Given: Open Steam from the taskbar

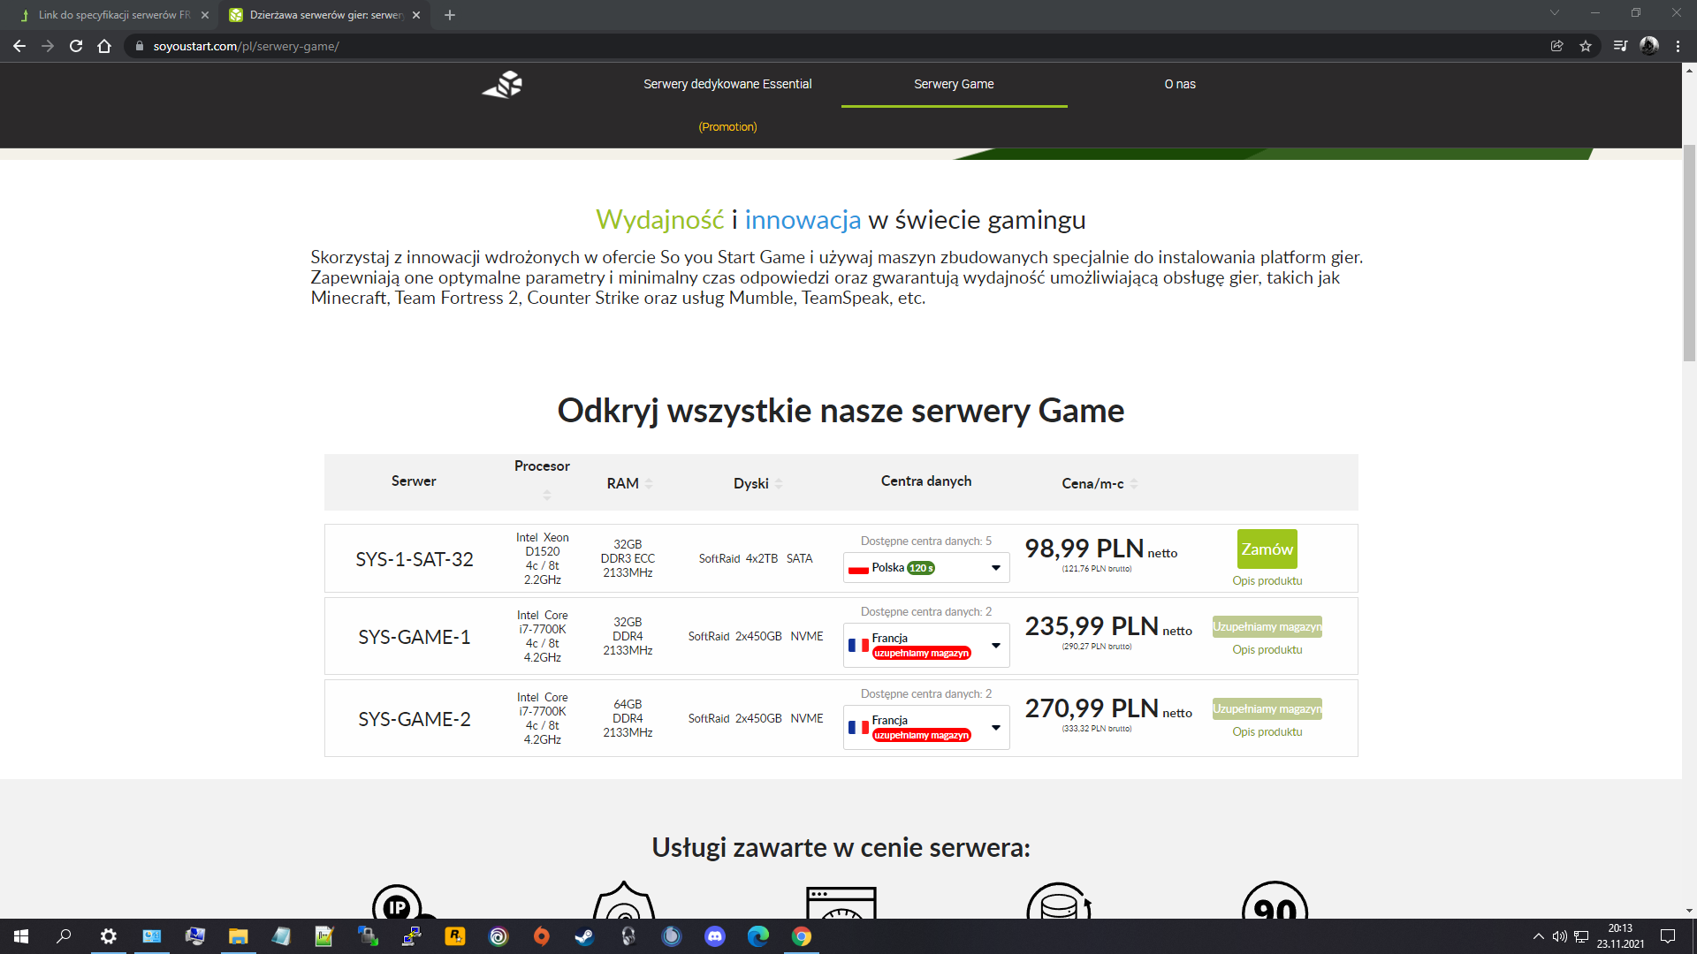Looking at the screenshot, I should 584,936.
